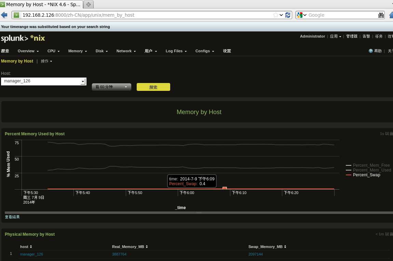Toggle Percent_Swap legend entry
Image resolution: width=393 pixels, height=261 pixels.
(x=363, y=175)
